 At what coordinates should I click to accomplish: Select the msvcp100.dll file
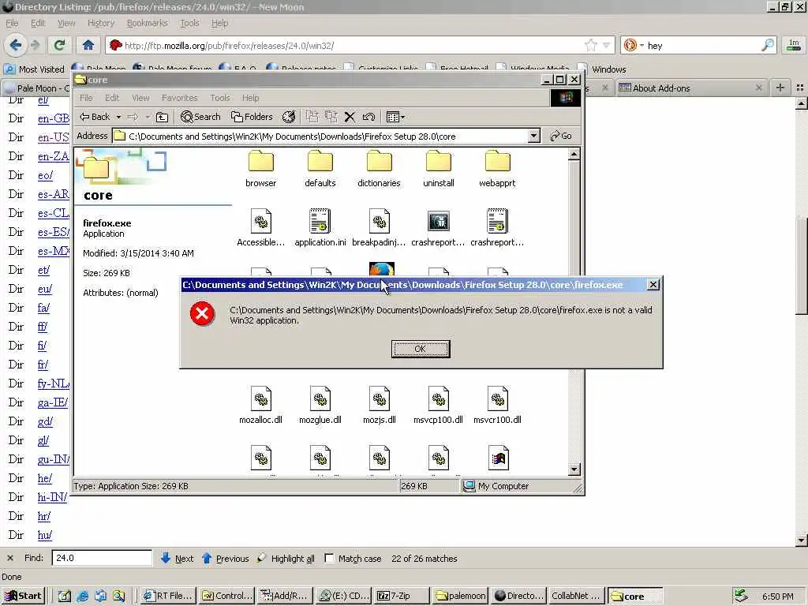[x=439, y=405]
